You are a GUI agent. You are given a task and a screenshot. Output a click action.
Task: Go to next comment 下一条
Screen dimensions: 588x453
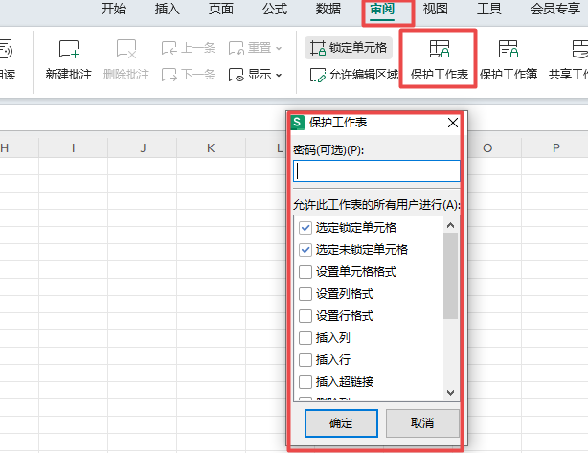click(x=189, y=75)
